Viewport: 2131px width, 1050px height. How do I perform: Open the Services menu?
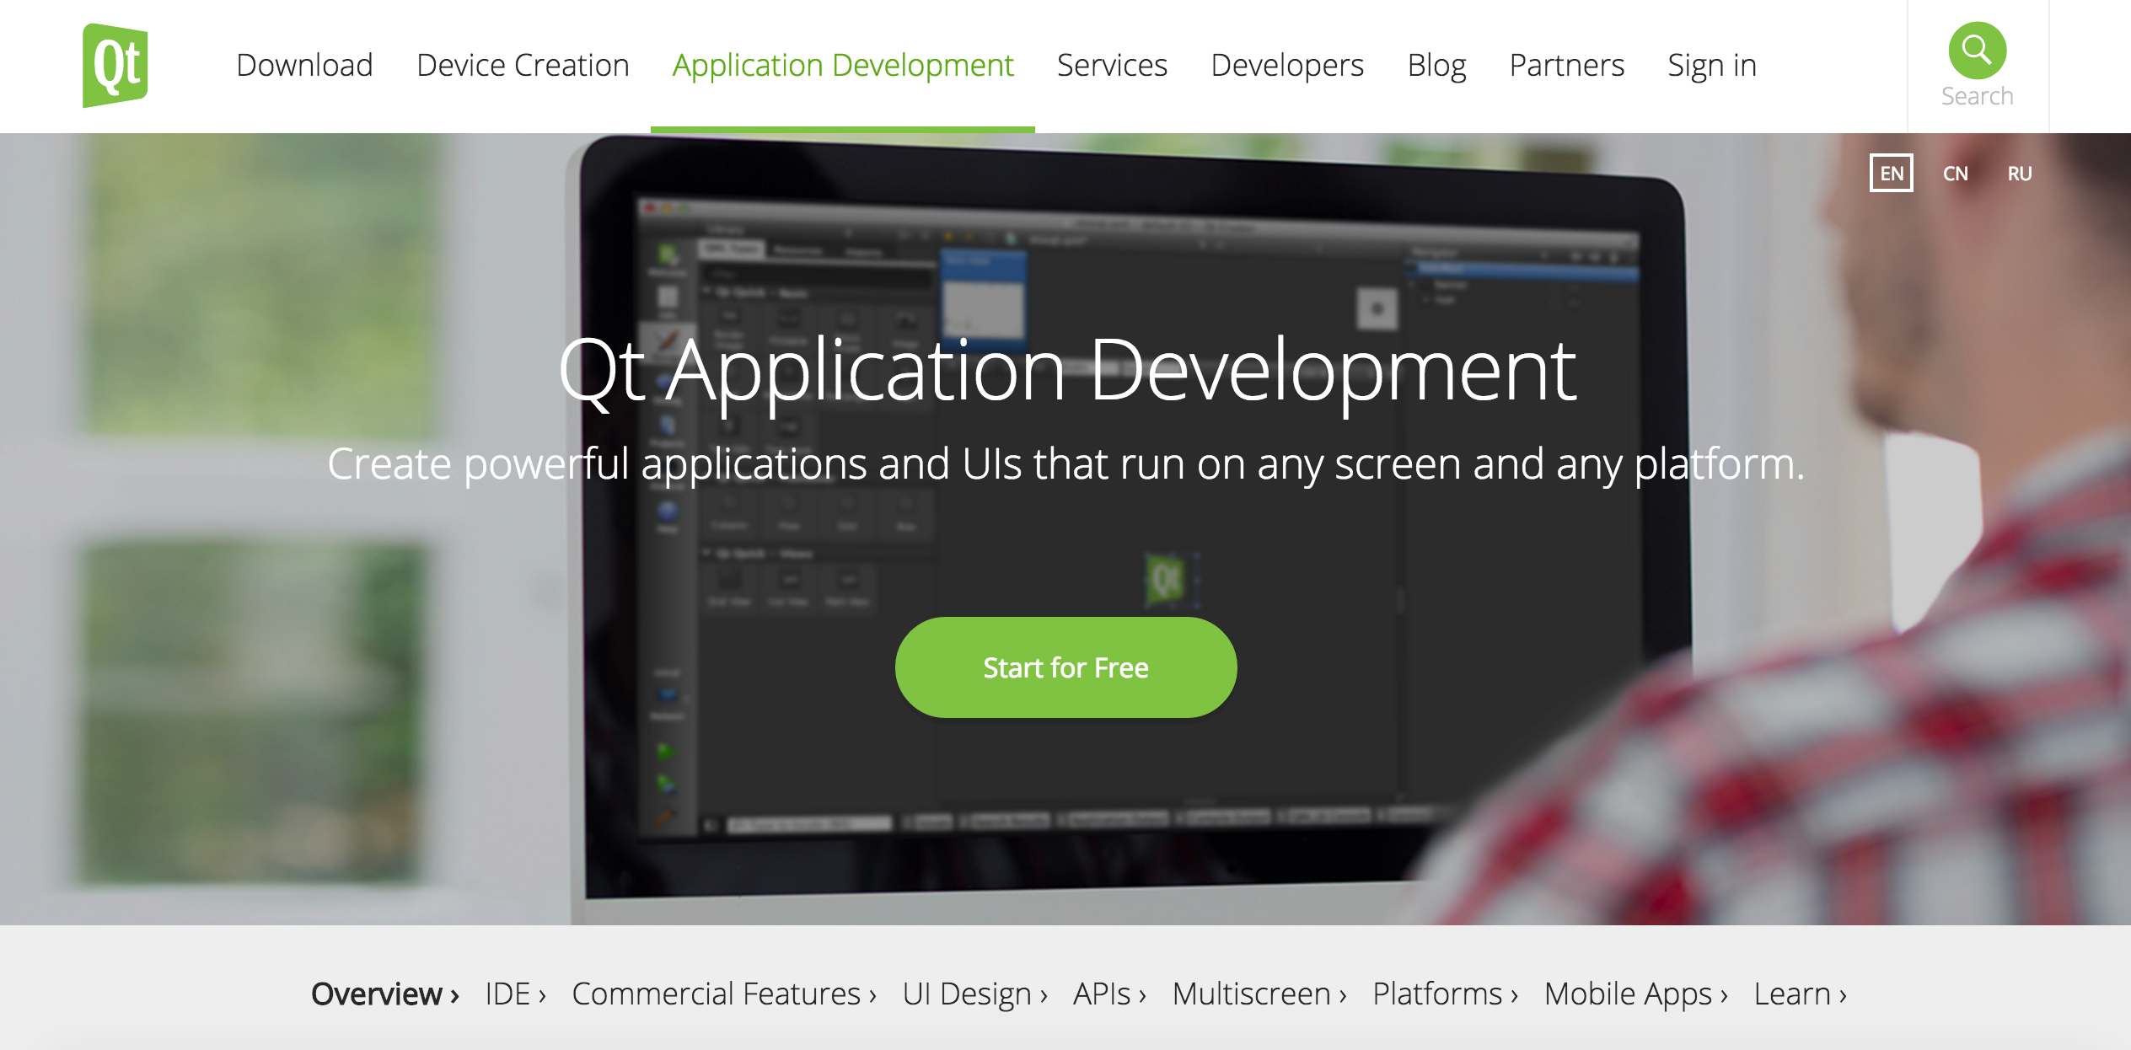[x=1112, y=65]
